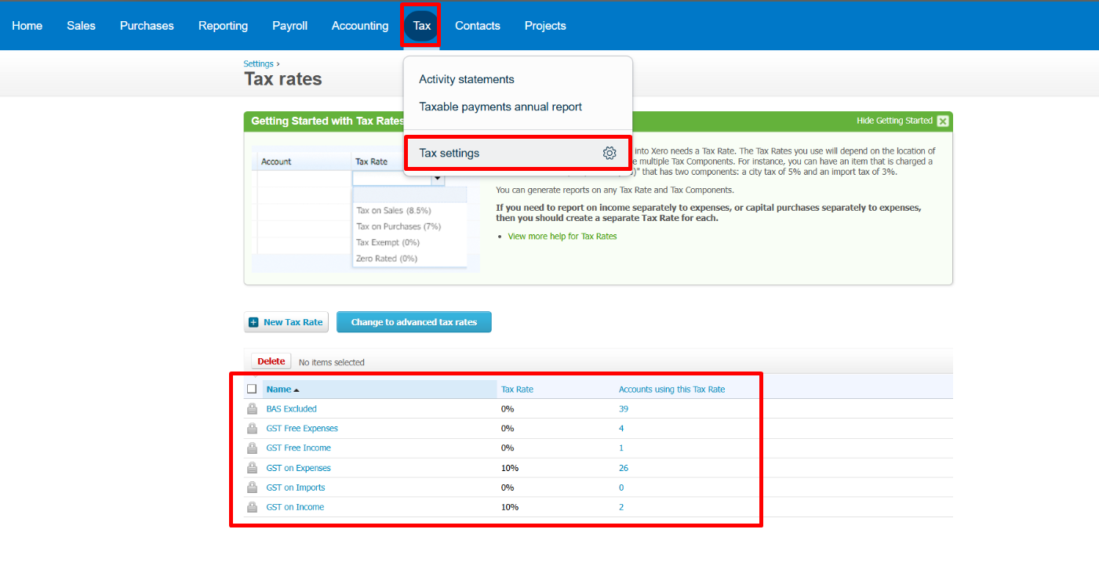Click the lock icon beside GST Free Expenses
Screen dimensions: 1099x580
252,429
